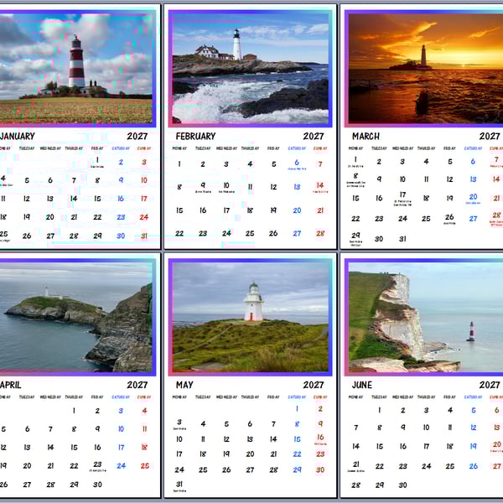Select April 25 in the Sunday column
Screen dimensions: 503x503
click(145, 466)
